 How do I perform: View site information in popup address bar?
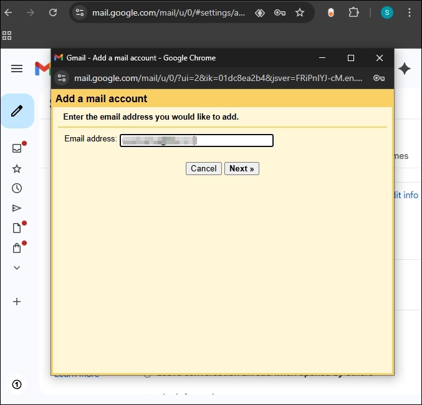coord(61,78)
